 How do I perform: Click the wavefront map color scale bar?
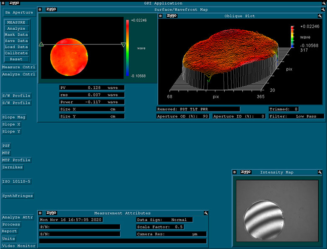(127, 48)
